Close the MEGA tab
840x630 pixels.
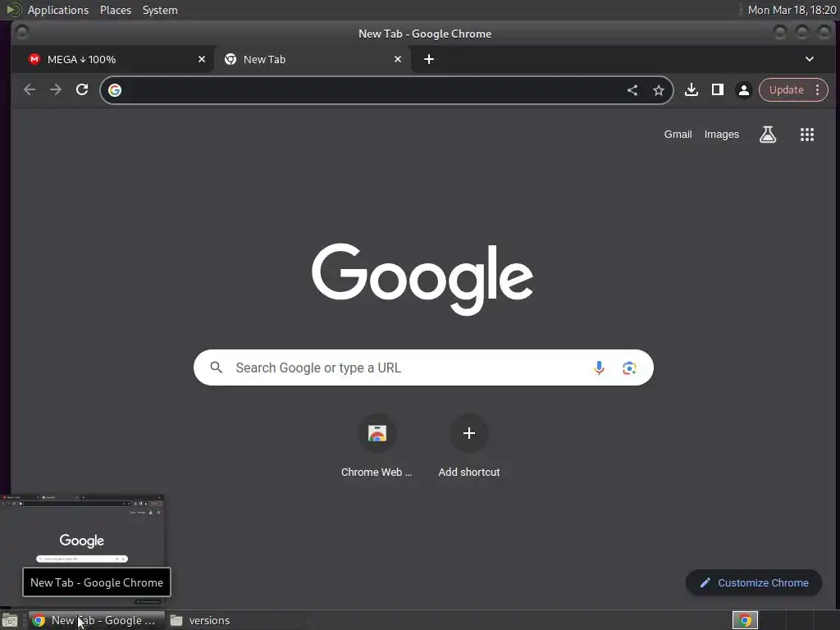tap(202, 59)
